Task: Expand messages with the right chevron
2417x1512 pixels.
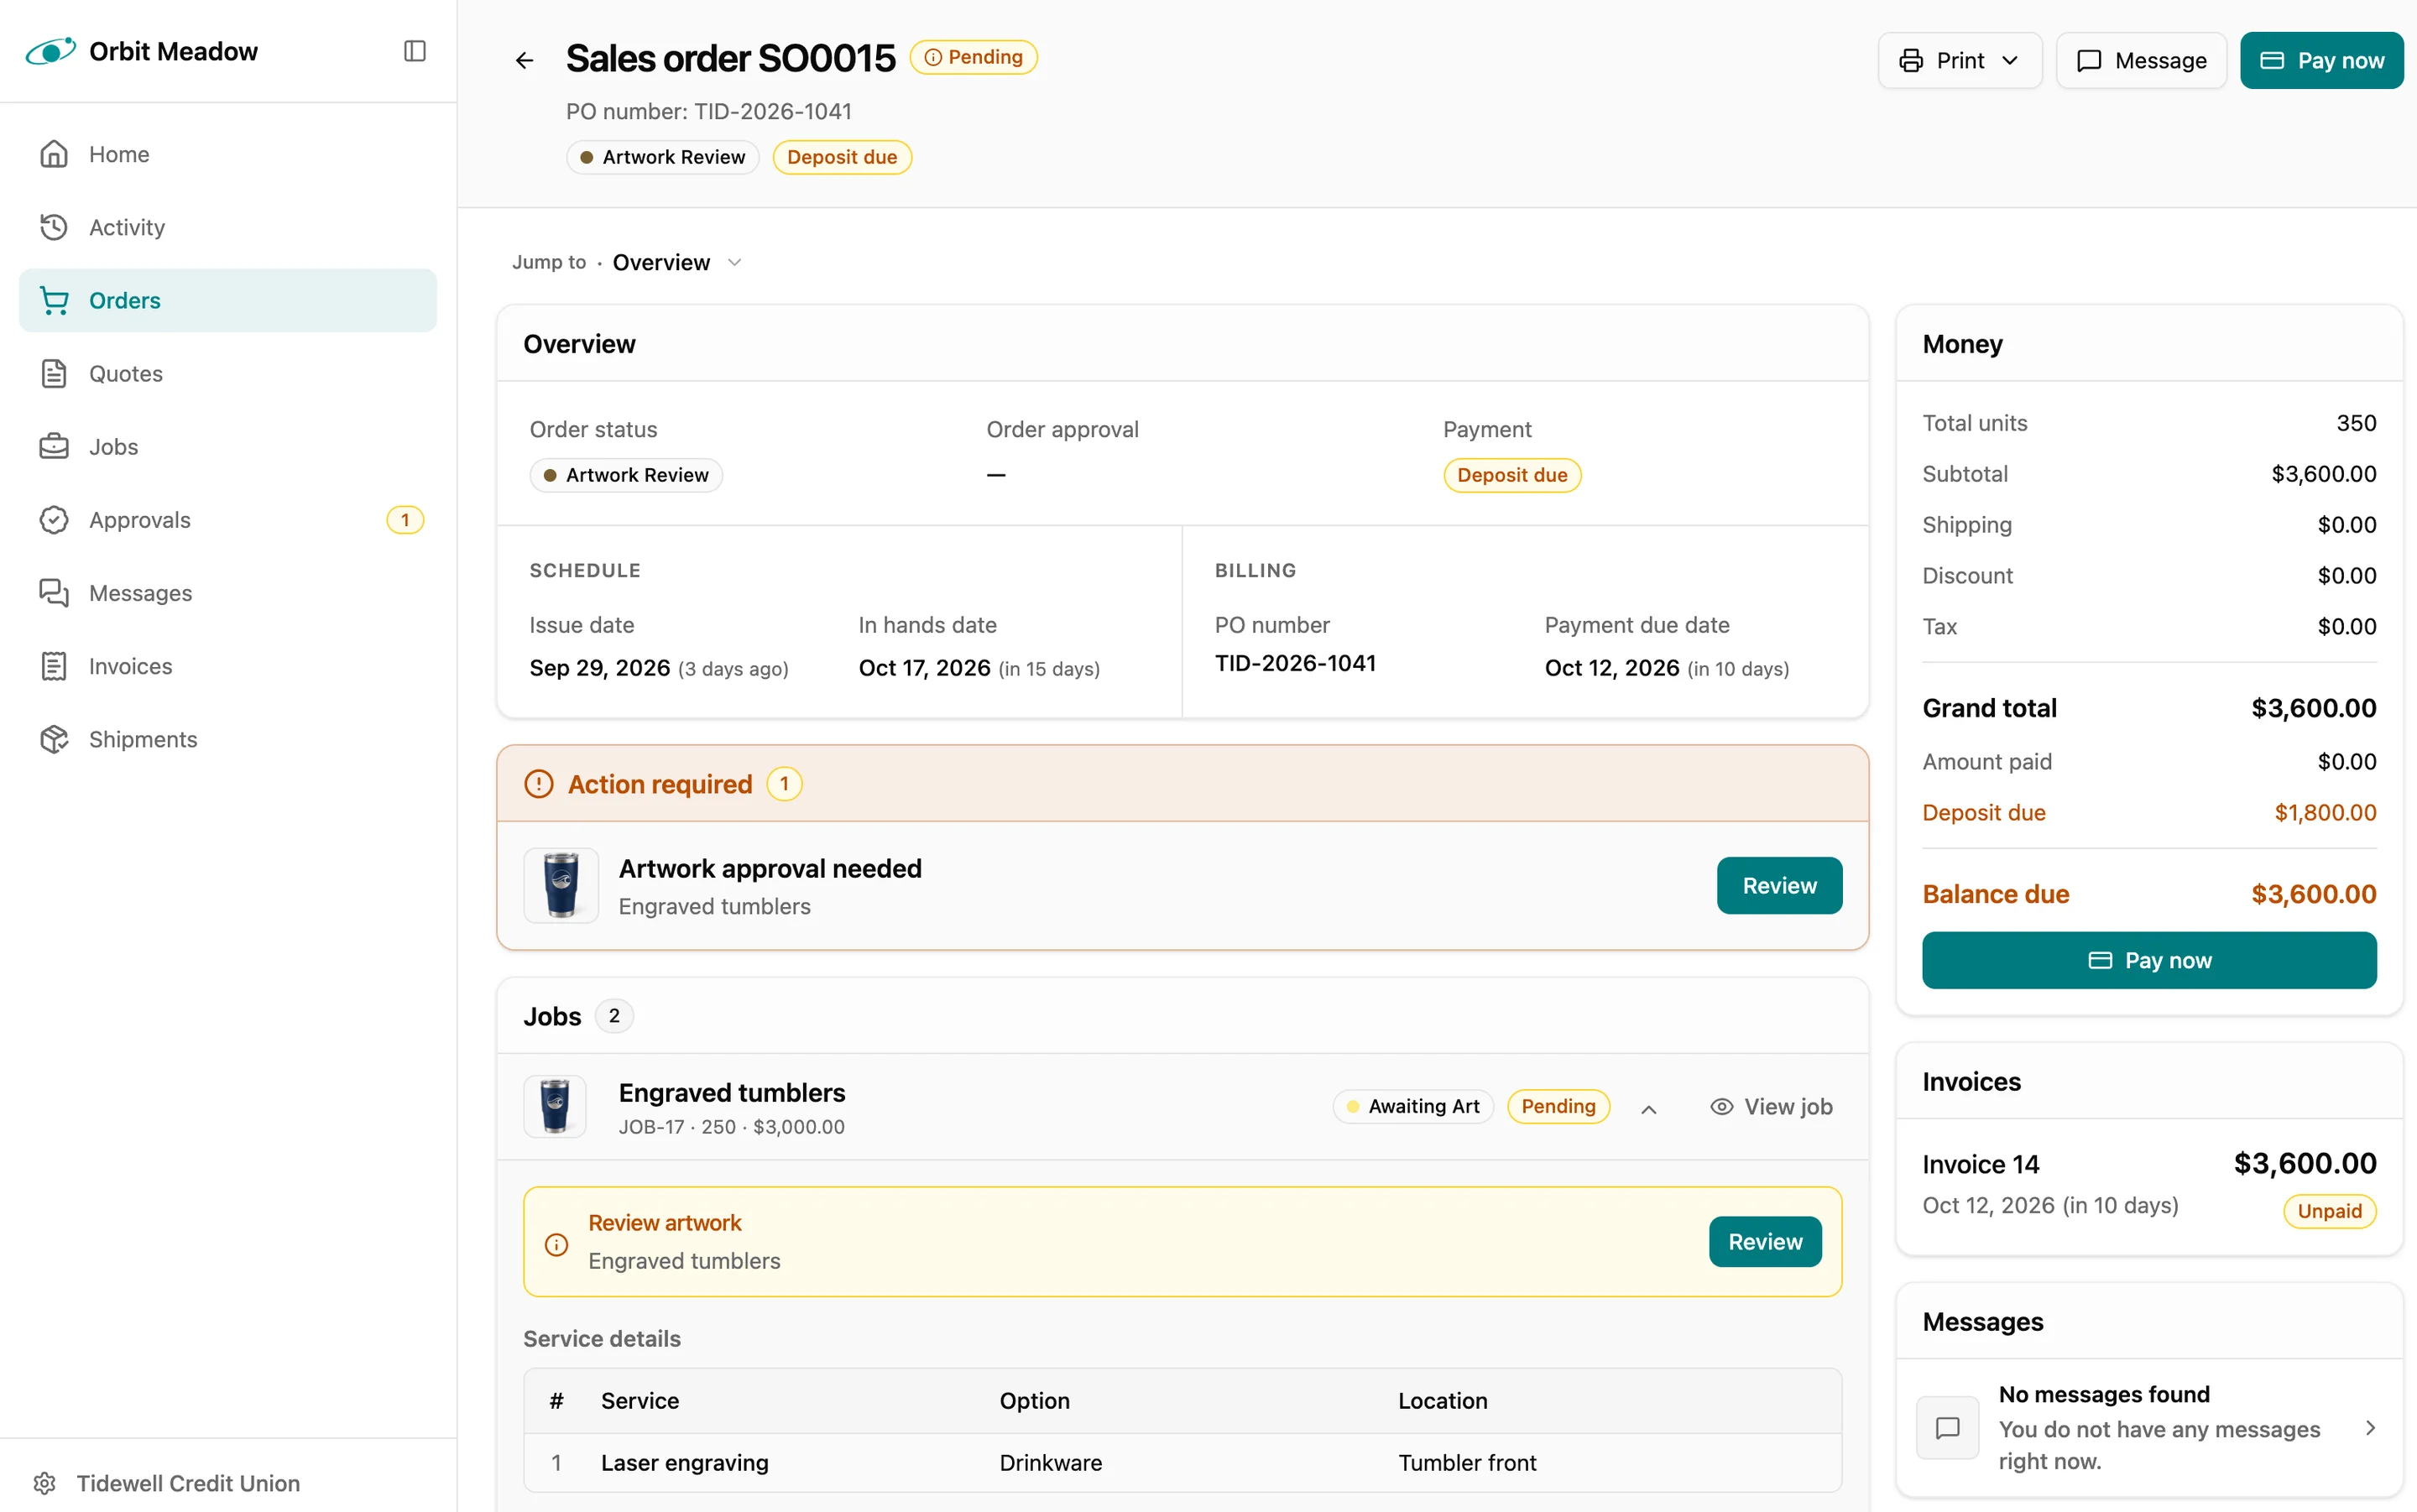Action: [2370, 1427]
